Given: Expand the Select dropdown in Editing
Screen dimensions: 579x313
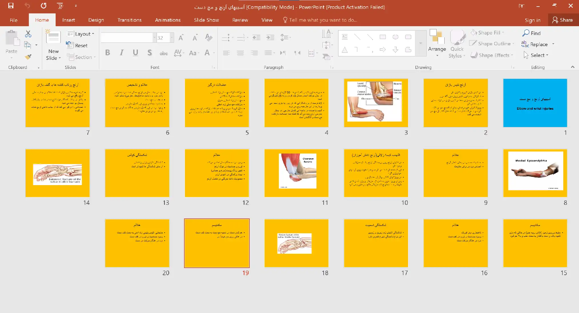Looking at the screenshot, I should (539, 55).
